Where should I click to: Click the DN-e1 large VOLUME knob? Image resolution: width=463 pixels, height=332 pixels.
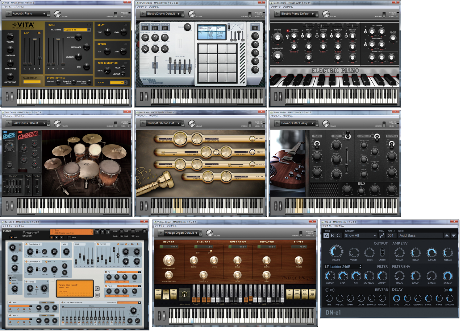pos(336,252)
